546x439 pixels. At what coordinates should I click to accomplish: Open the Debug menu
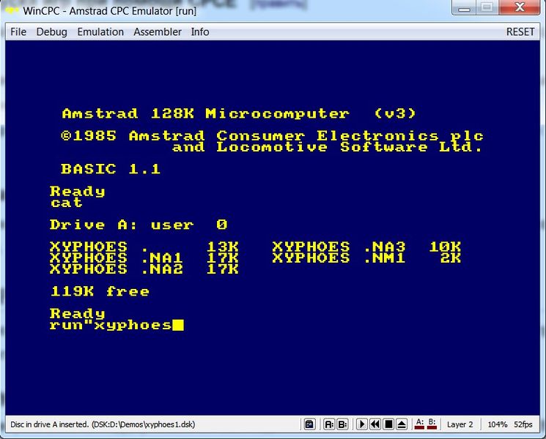[51, 32]
